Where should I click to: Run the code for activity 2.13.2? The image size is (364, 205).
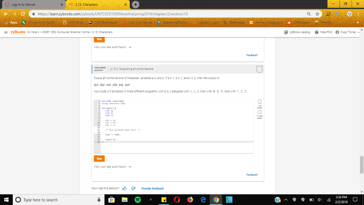pyautogui.click(x=100, y=158)
